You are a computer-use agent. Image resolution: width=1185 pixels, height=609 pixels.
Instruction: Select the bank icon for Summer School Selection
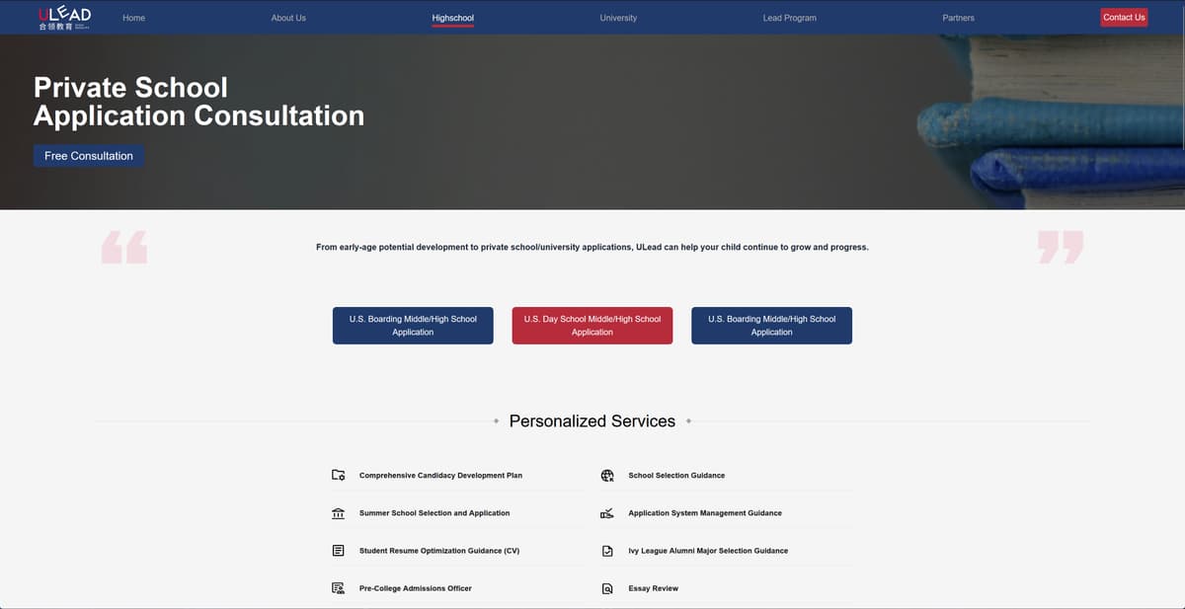click(338, 512)
